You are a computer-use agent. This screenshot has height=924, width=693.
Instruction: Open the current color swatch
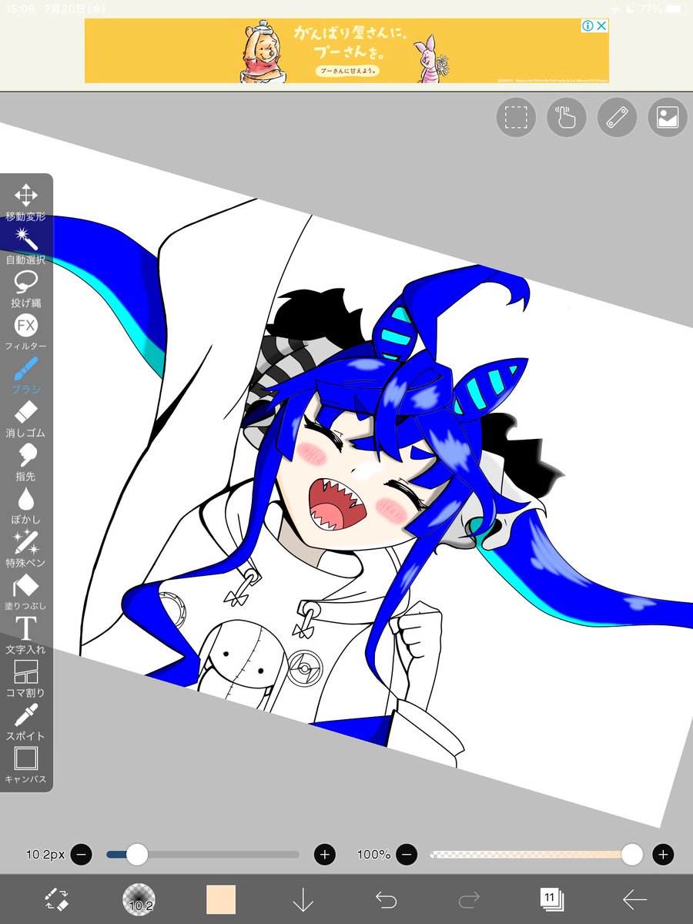point(221,899)
